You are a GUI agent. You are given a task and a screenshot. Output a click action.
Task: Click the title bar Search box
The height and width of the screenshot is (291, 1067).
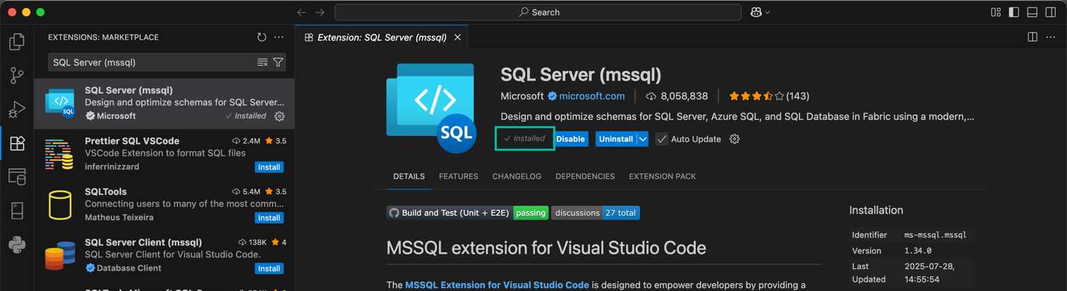coord(538,12)
